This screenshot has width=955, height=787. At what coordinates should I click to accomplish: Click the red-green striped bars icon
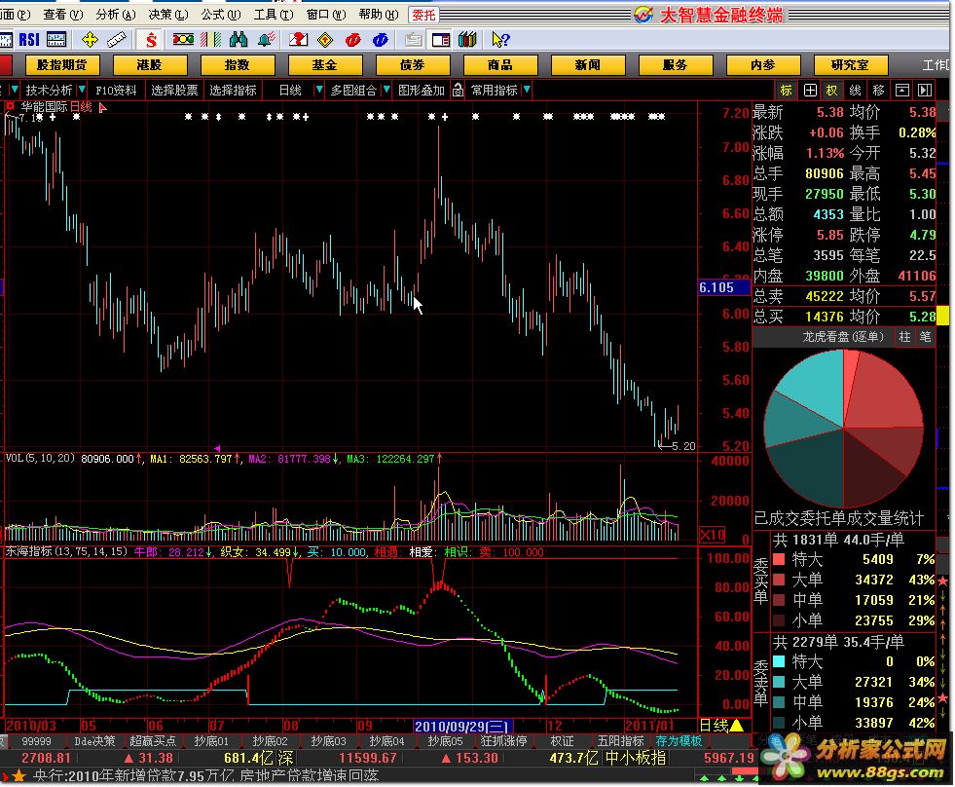tap(210, 40)
